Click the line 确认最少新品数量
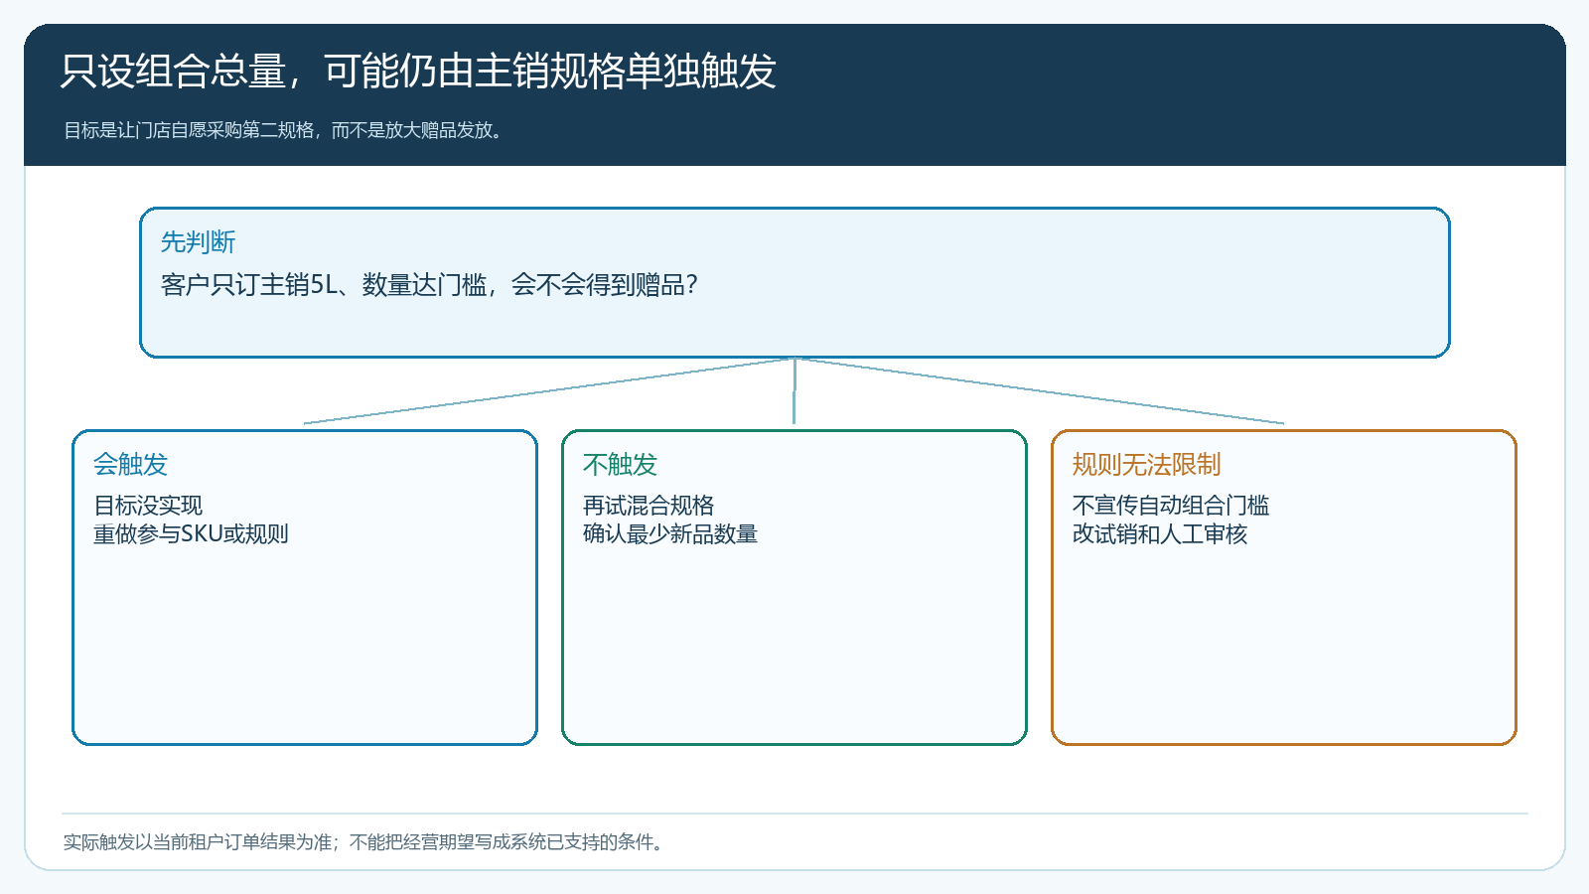Viewport: 1589px width, 894px height. pos(670,534)
